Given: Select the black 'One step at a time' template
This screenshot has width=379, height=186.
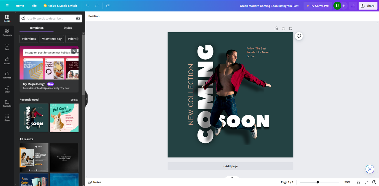Looking at the screenshot, I should [64, 157].
